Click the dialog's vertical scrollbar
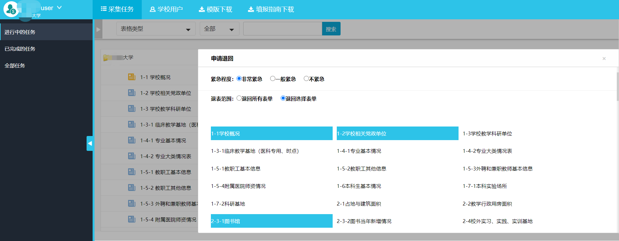Image resolution: width=619 pixels, height=241 pixels. (617, 86)
